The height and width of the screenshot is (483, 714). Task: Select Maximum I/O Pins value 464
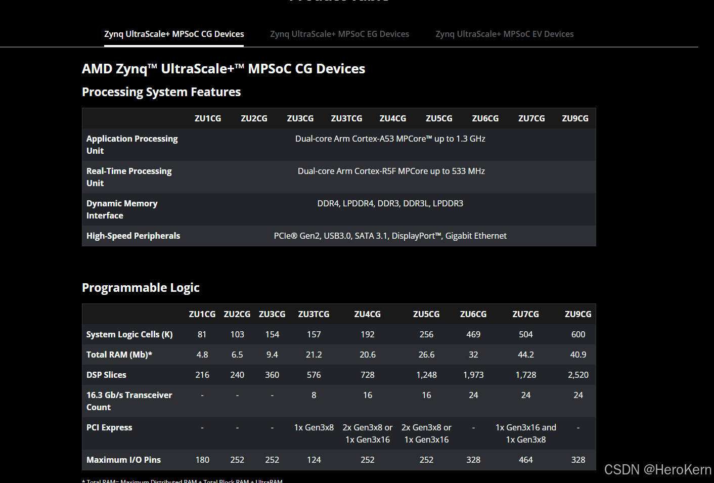526,460
